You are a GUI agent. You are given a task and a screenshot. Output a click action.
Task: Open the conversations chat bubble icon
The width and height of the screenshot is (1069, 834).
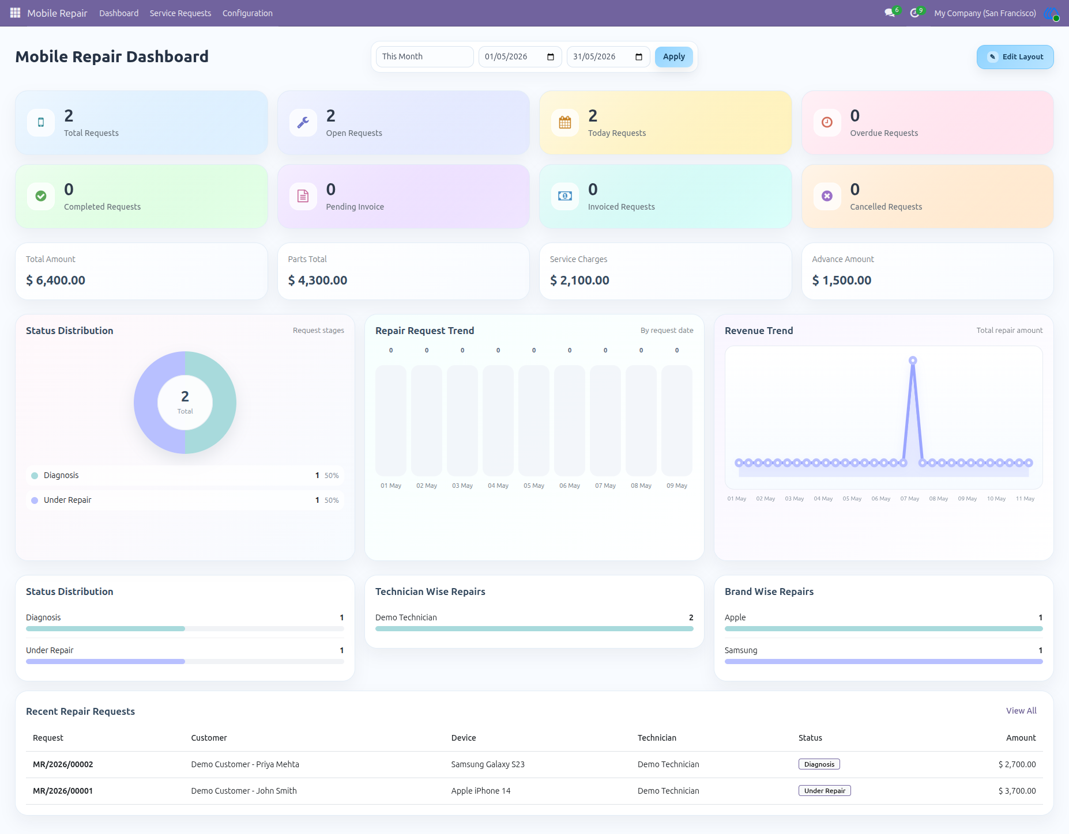890,13
